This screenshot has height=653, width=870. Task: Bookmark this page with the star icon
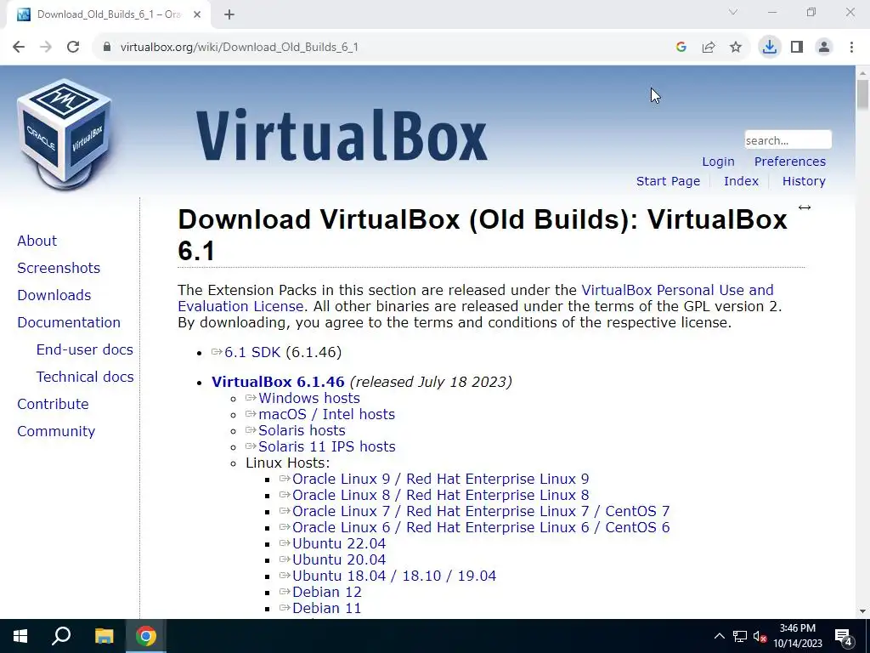tap(736, 48)
